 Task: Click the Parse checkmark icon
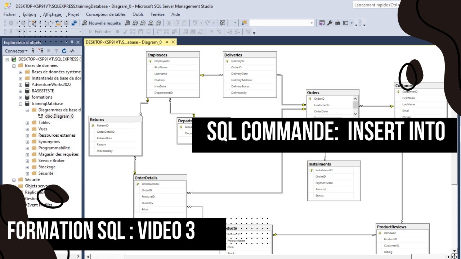click(125, 32)
